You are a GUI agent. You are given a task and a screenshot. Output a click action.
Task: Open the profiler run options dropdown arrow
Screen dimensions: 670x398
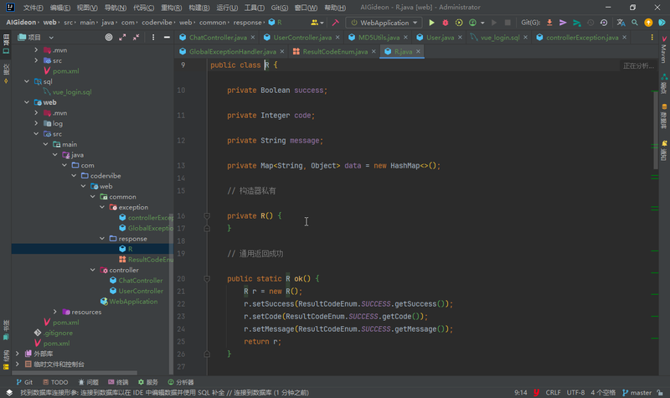[482, 23]
